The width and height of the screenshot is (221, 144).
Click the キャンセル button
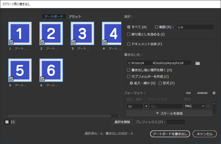click(x=204, y=134)
